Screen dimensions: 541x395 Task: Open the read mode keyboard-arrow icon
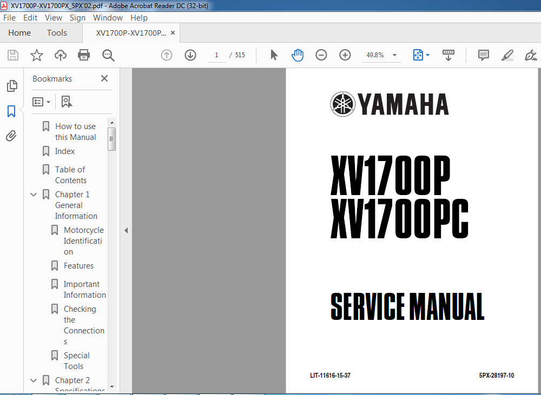[448, 55]
